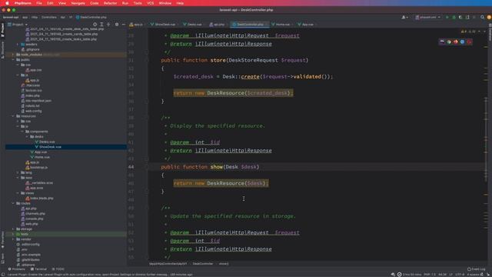Click the create method call in store function
Image resolution: width=492 pixels, height=277 pixels.
(250, 77)
